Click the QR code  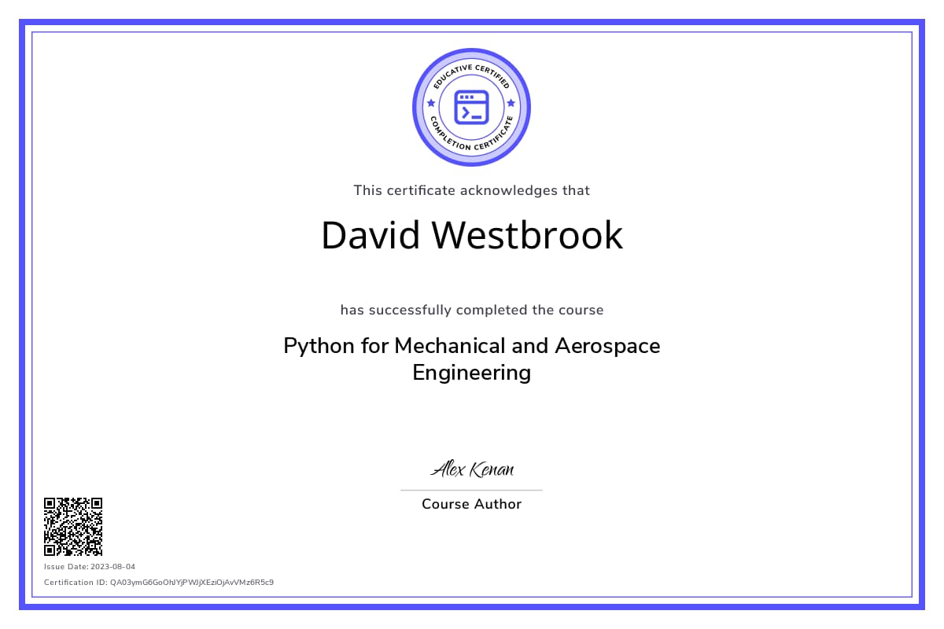pos(73,527)
